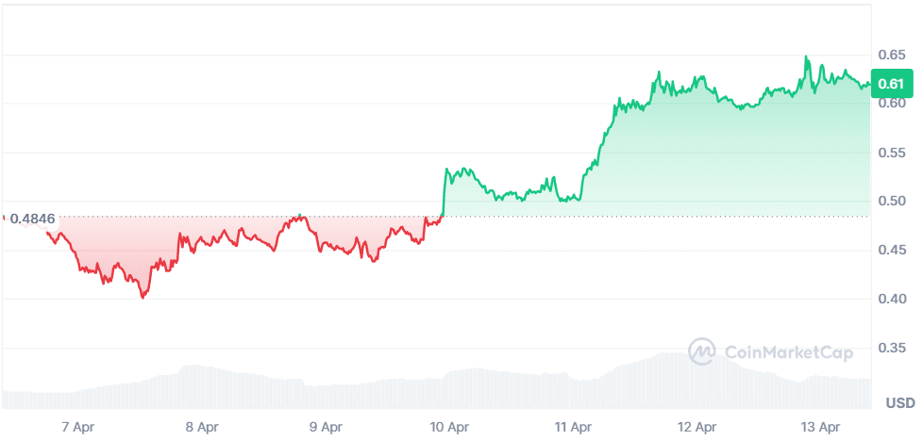Click the 0.65 price axis label
923x440 pixels.
coord(892,55)
